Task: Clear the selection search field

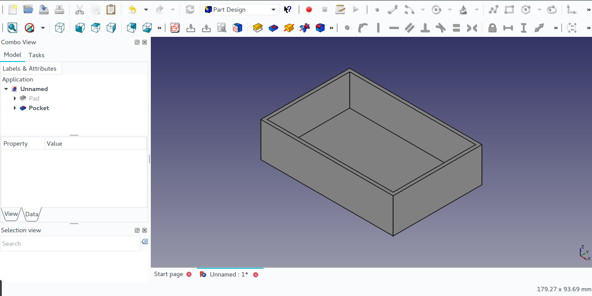Action: (x=145, y=242)
